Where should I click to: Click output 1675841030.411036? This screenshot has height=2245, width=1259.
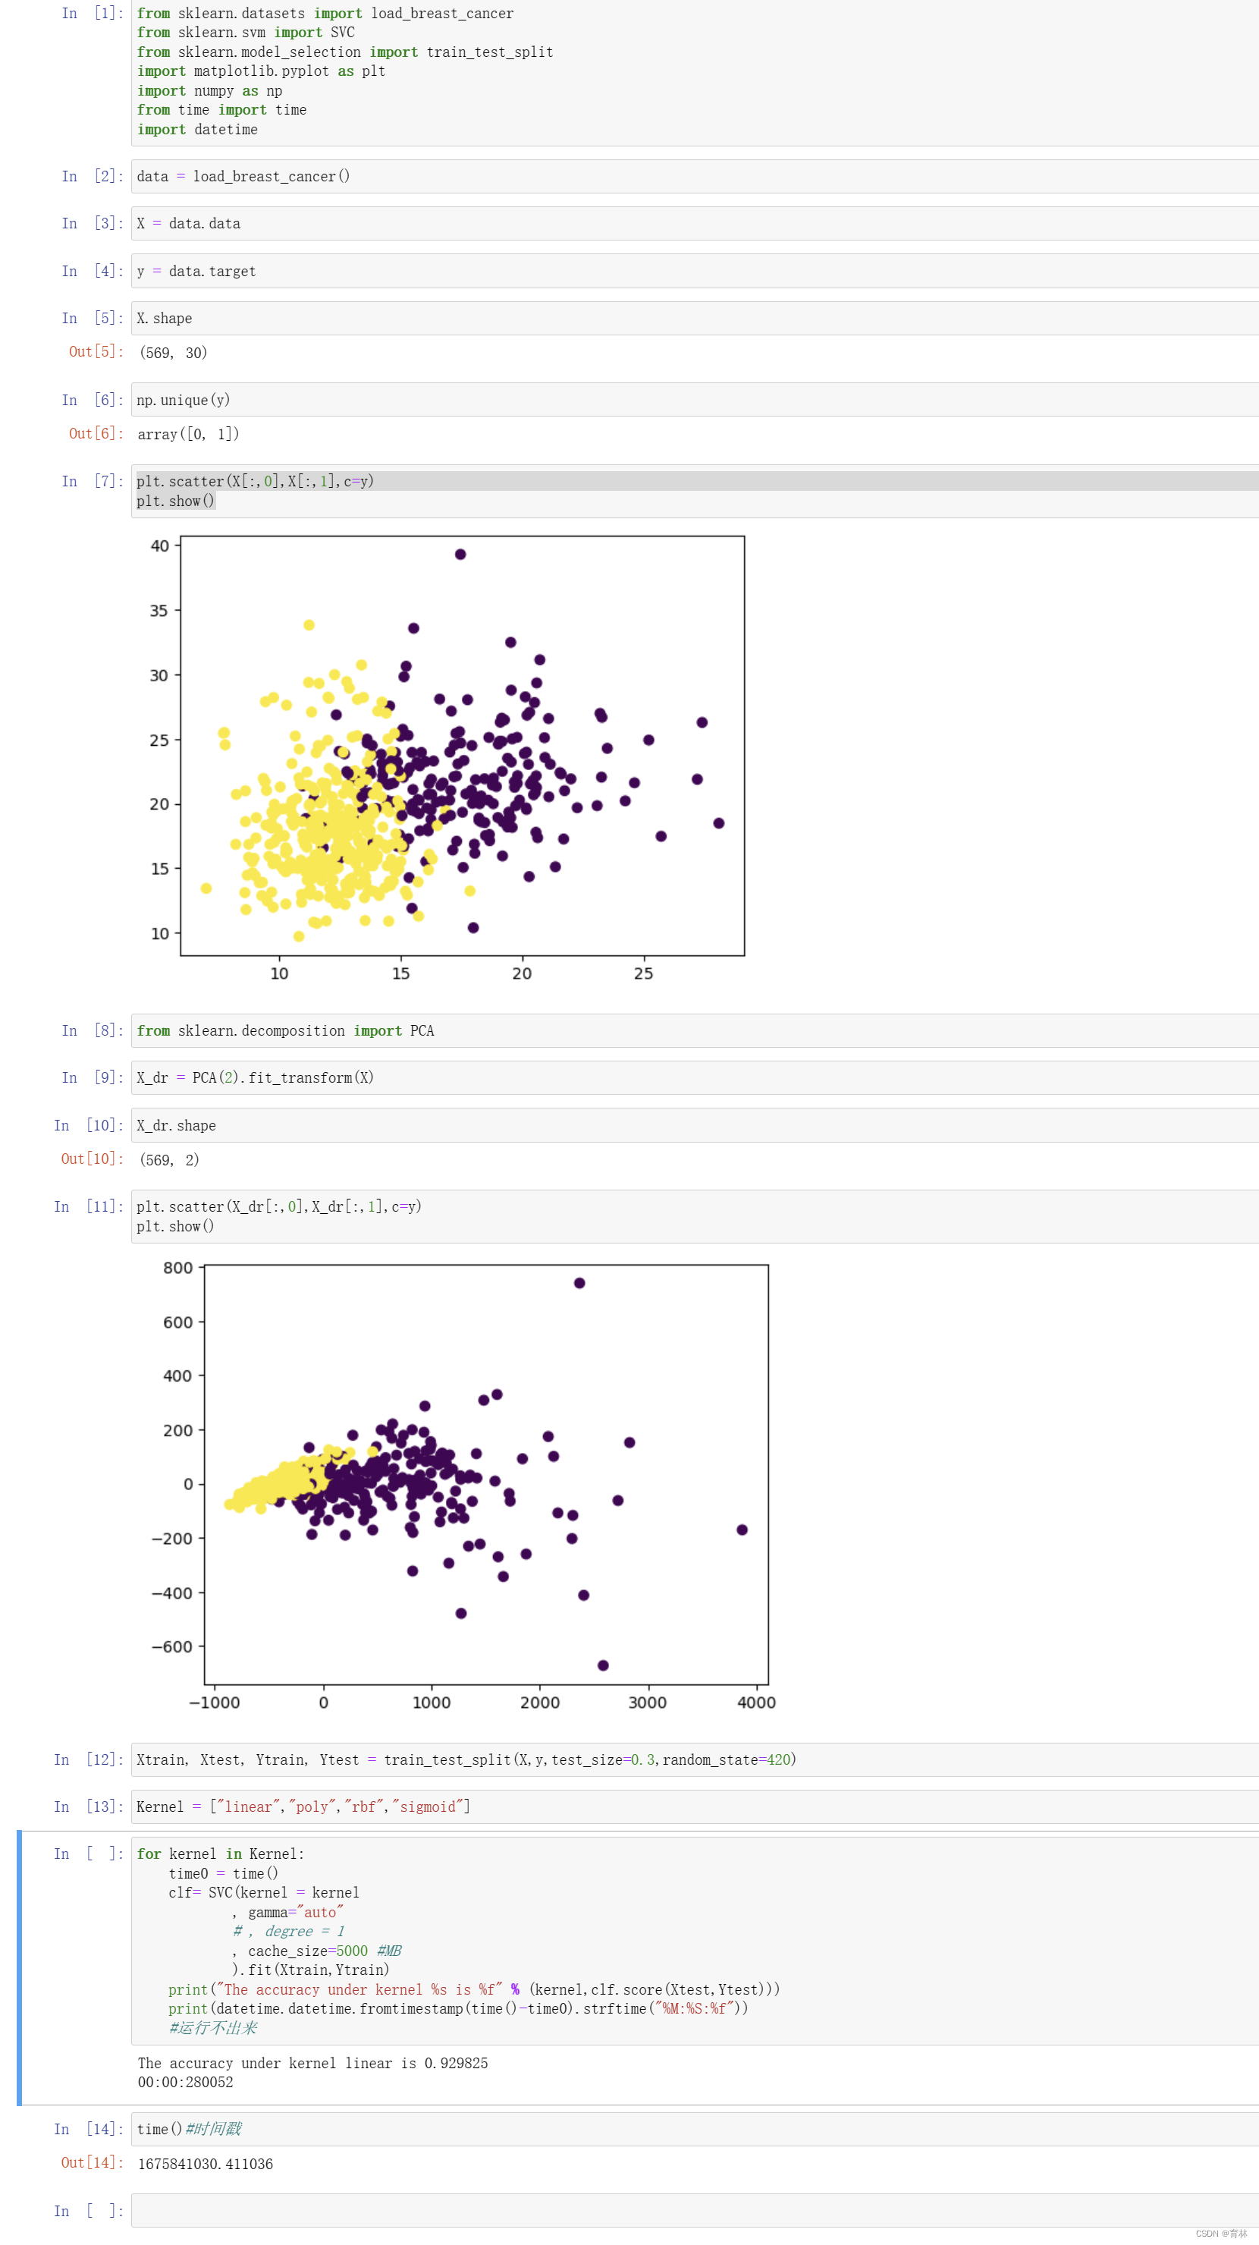coord(206,2164)
